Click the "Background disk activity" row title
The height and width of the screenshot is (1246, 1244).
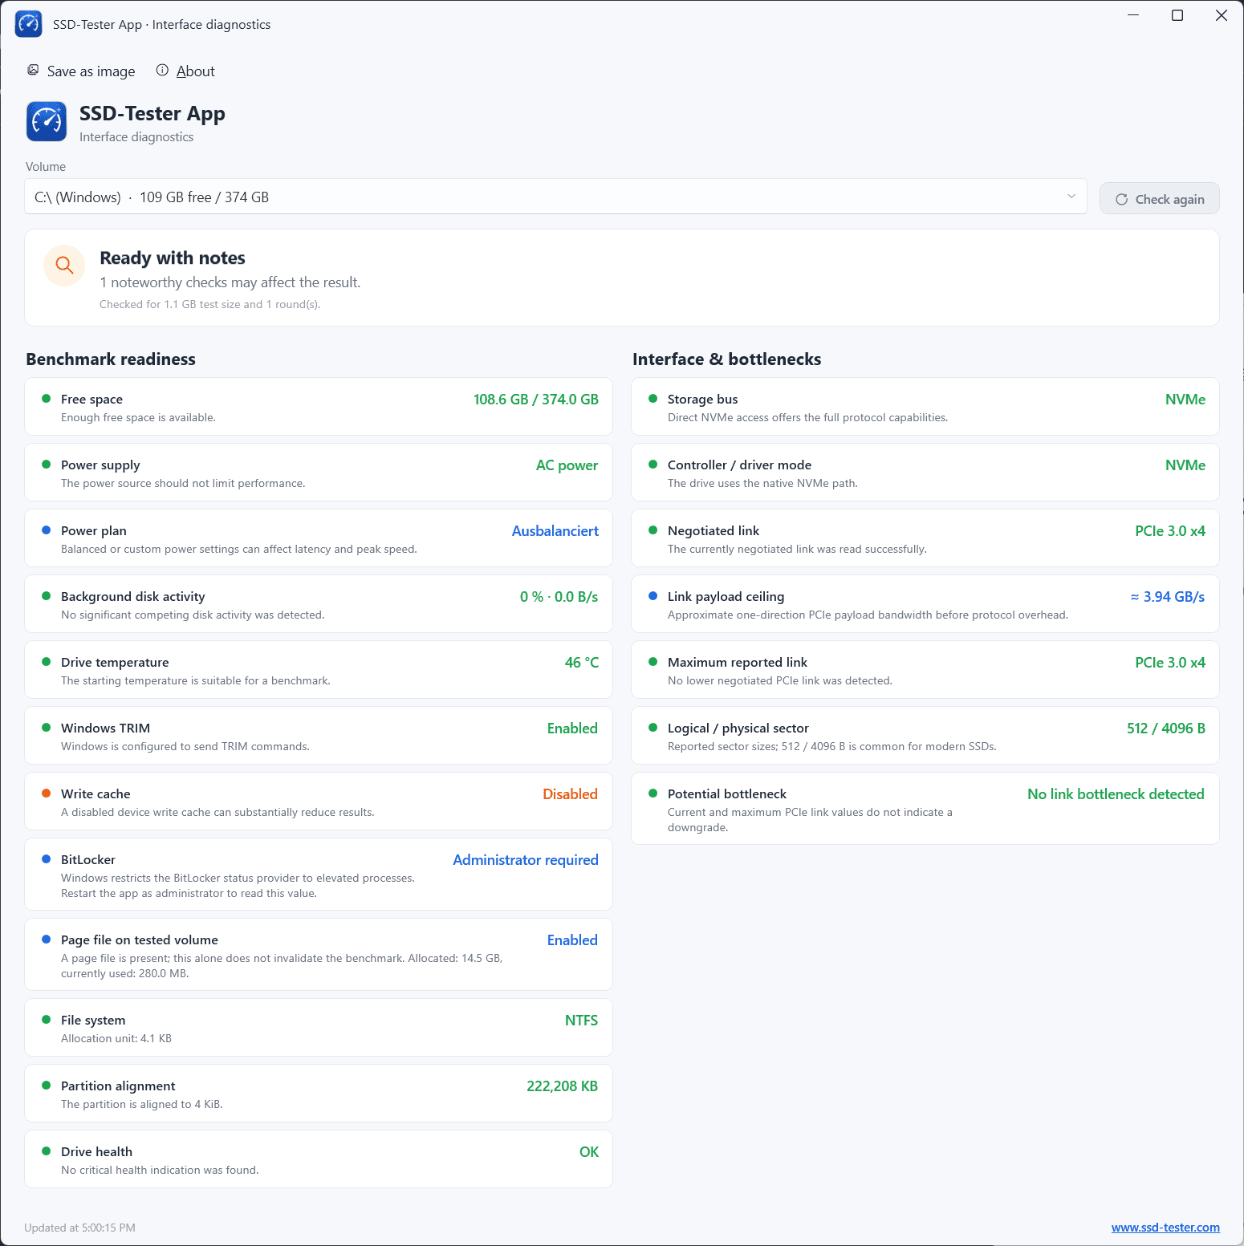(133, 597)
